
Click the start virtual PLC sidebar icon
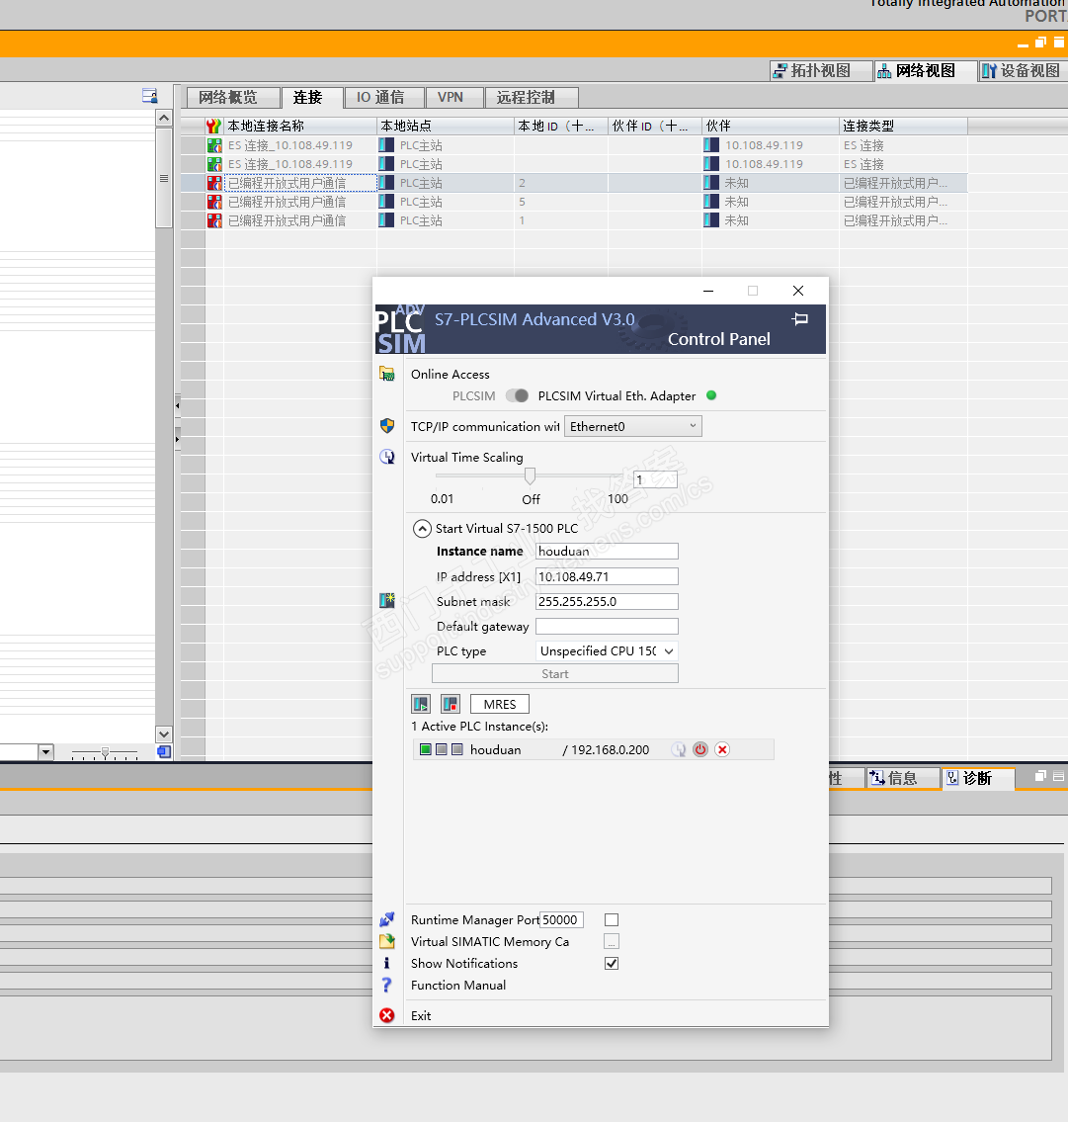pyautogui.click(x=387, y=600)
